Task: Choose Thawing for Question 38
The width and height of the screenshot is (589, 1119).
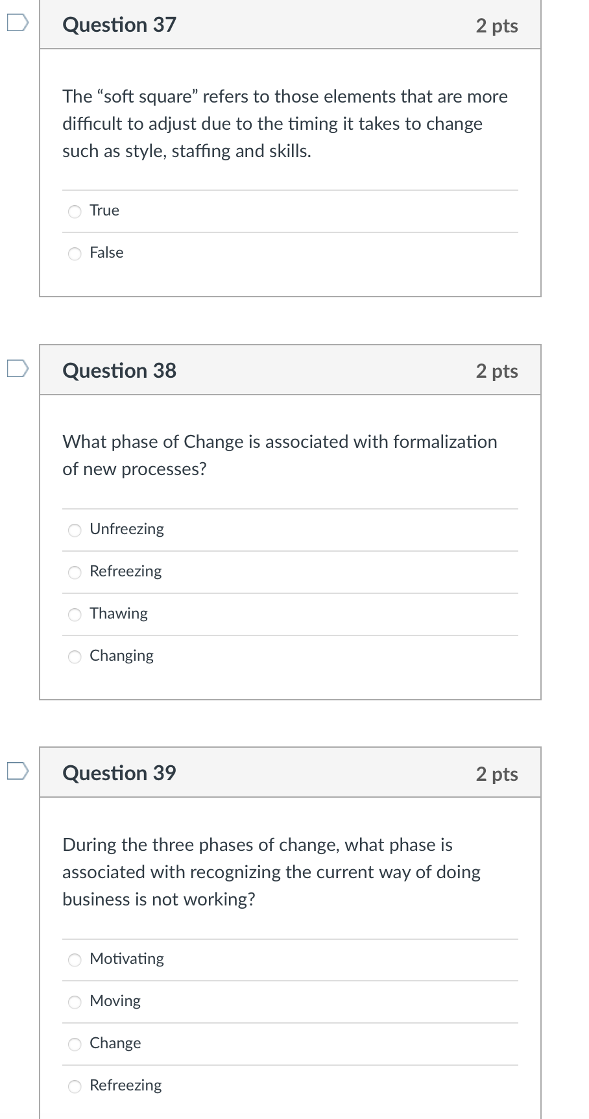Action: coord(75,615)
